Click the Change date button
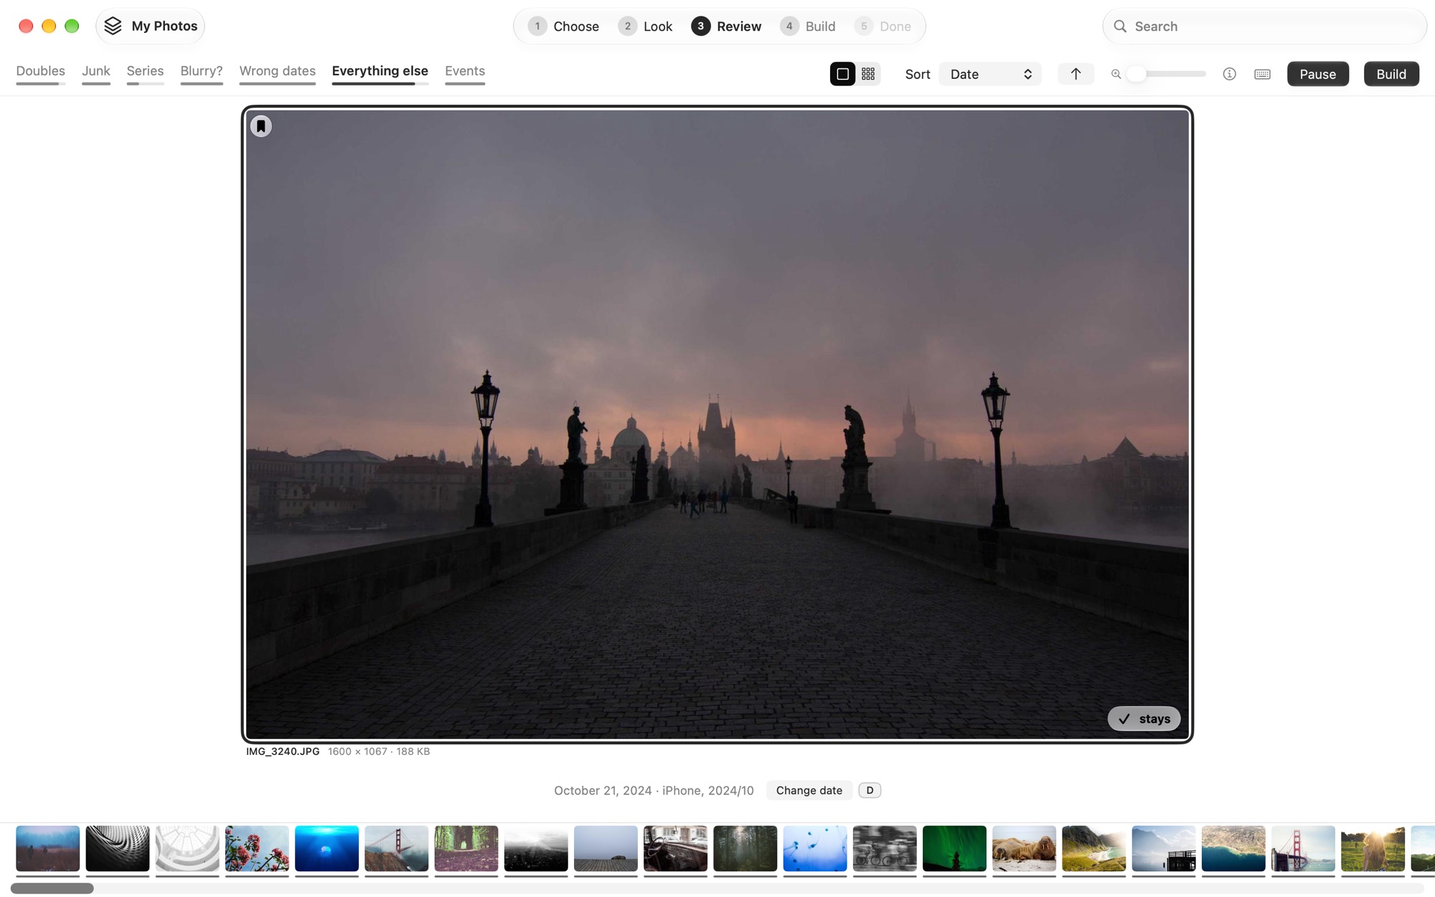This screenshot has width=1435, height=897. pyautogui.click(x=809, y=790)
